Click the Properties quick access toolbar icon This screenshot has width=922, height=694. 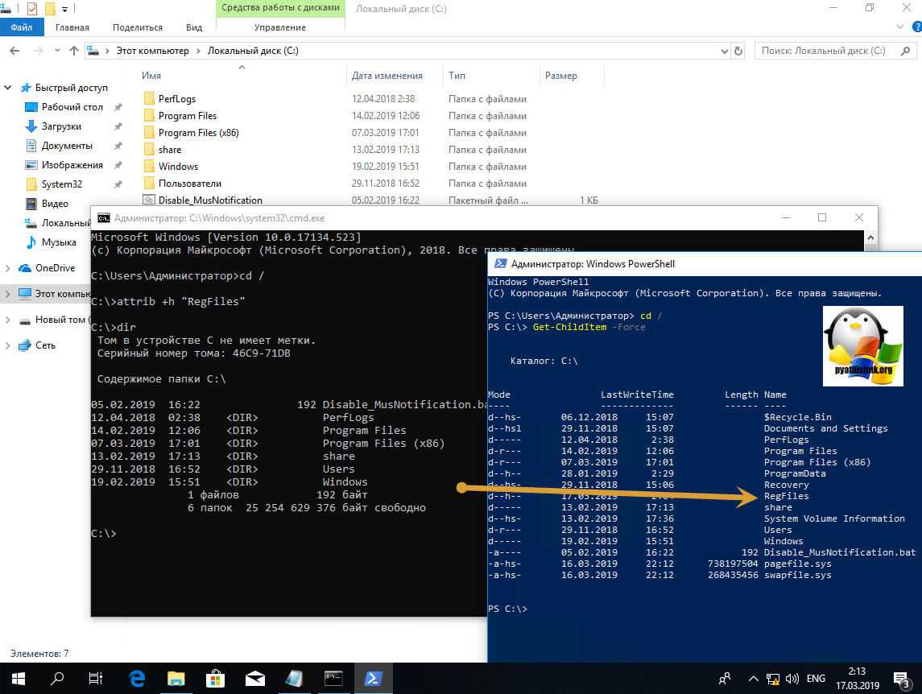[x=31, y=9]
